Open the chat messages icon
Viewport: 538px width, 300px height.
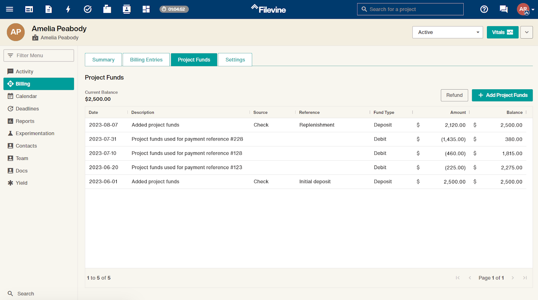click(x=503, y=9)
